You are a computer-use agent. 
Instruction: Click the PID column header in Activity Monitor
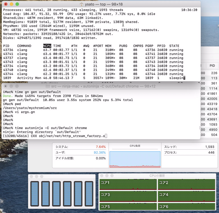click(212, 66)
